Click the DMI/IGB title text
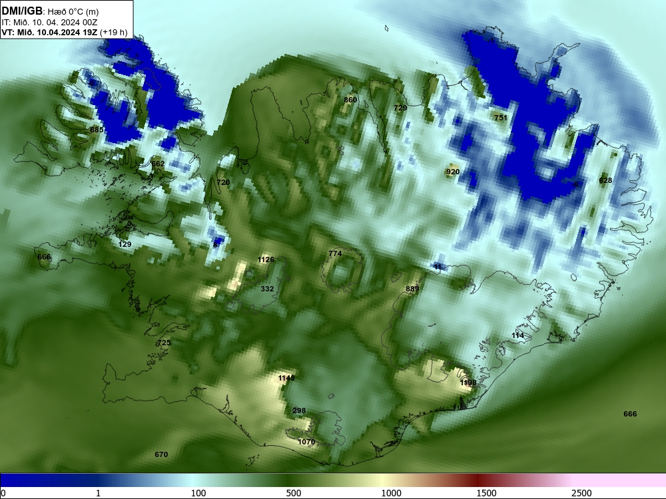666x499 pixels. tap(22, 11)
